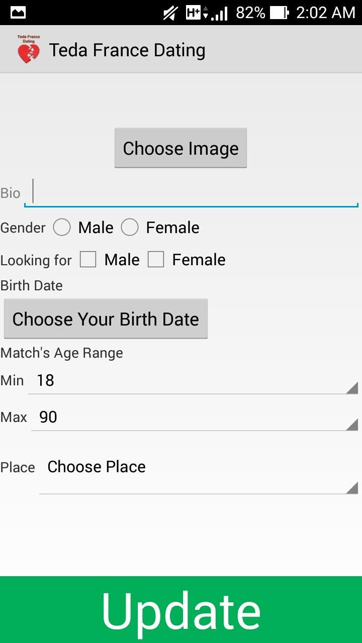The image size is (362, 643).
Task: Click the dropdown arrow on the Min age field
Action: coord(352,387)
